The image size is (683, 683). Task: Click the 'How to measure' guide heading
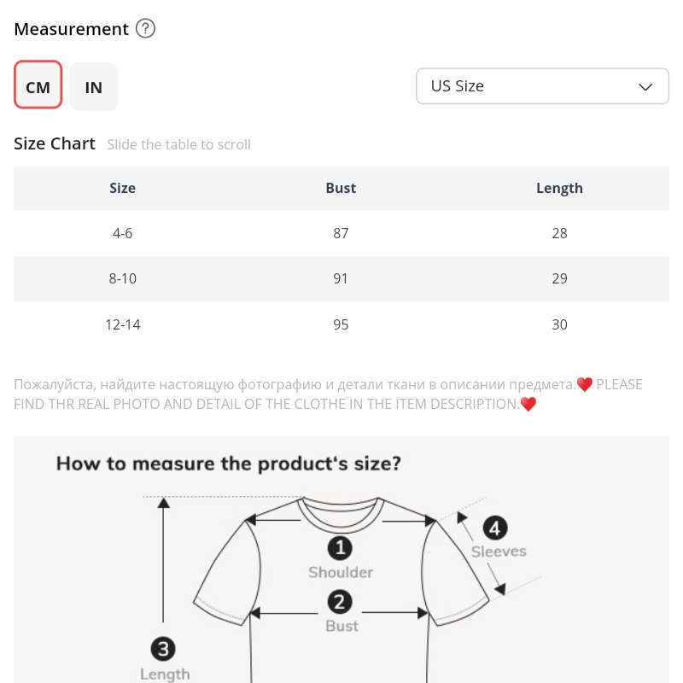tap(229, 464)
